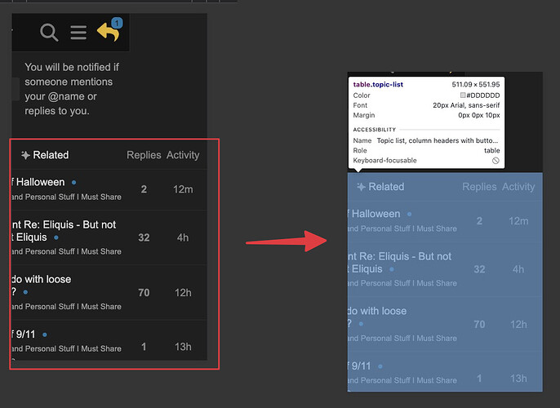
Task: Open the 'do with loose' topic in left list
Action: (41, 286)
